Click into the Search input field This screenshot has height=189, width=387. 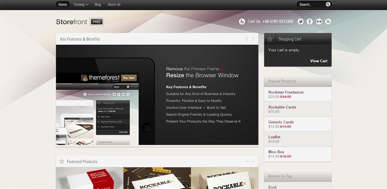point(310,4)
